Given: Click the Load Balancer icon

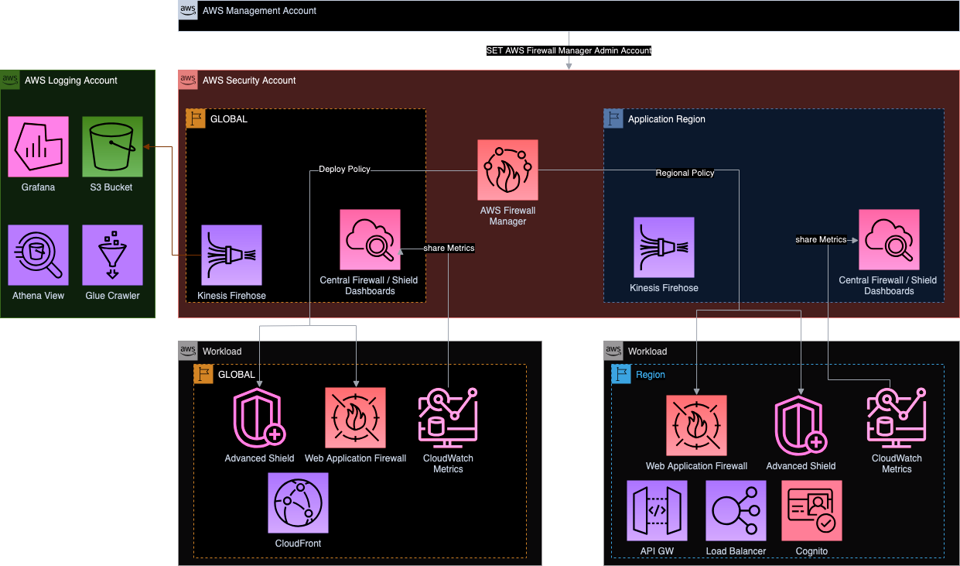Looking at the screenshot, I should (736, 511).
